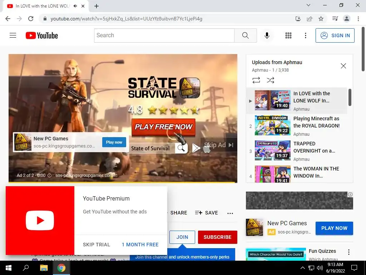This screenshot has width=366, height=275.
Task: Select 'In LOVE with the LONE WOLF' video
Action: click(297, 101)
